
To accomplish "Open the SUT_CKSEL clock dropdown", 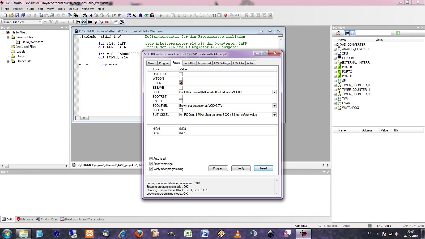I will [x=274, y=115].
